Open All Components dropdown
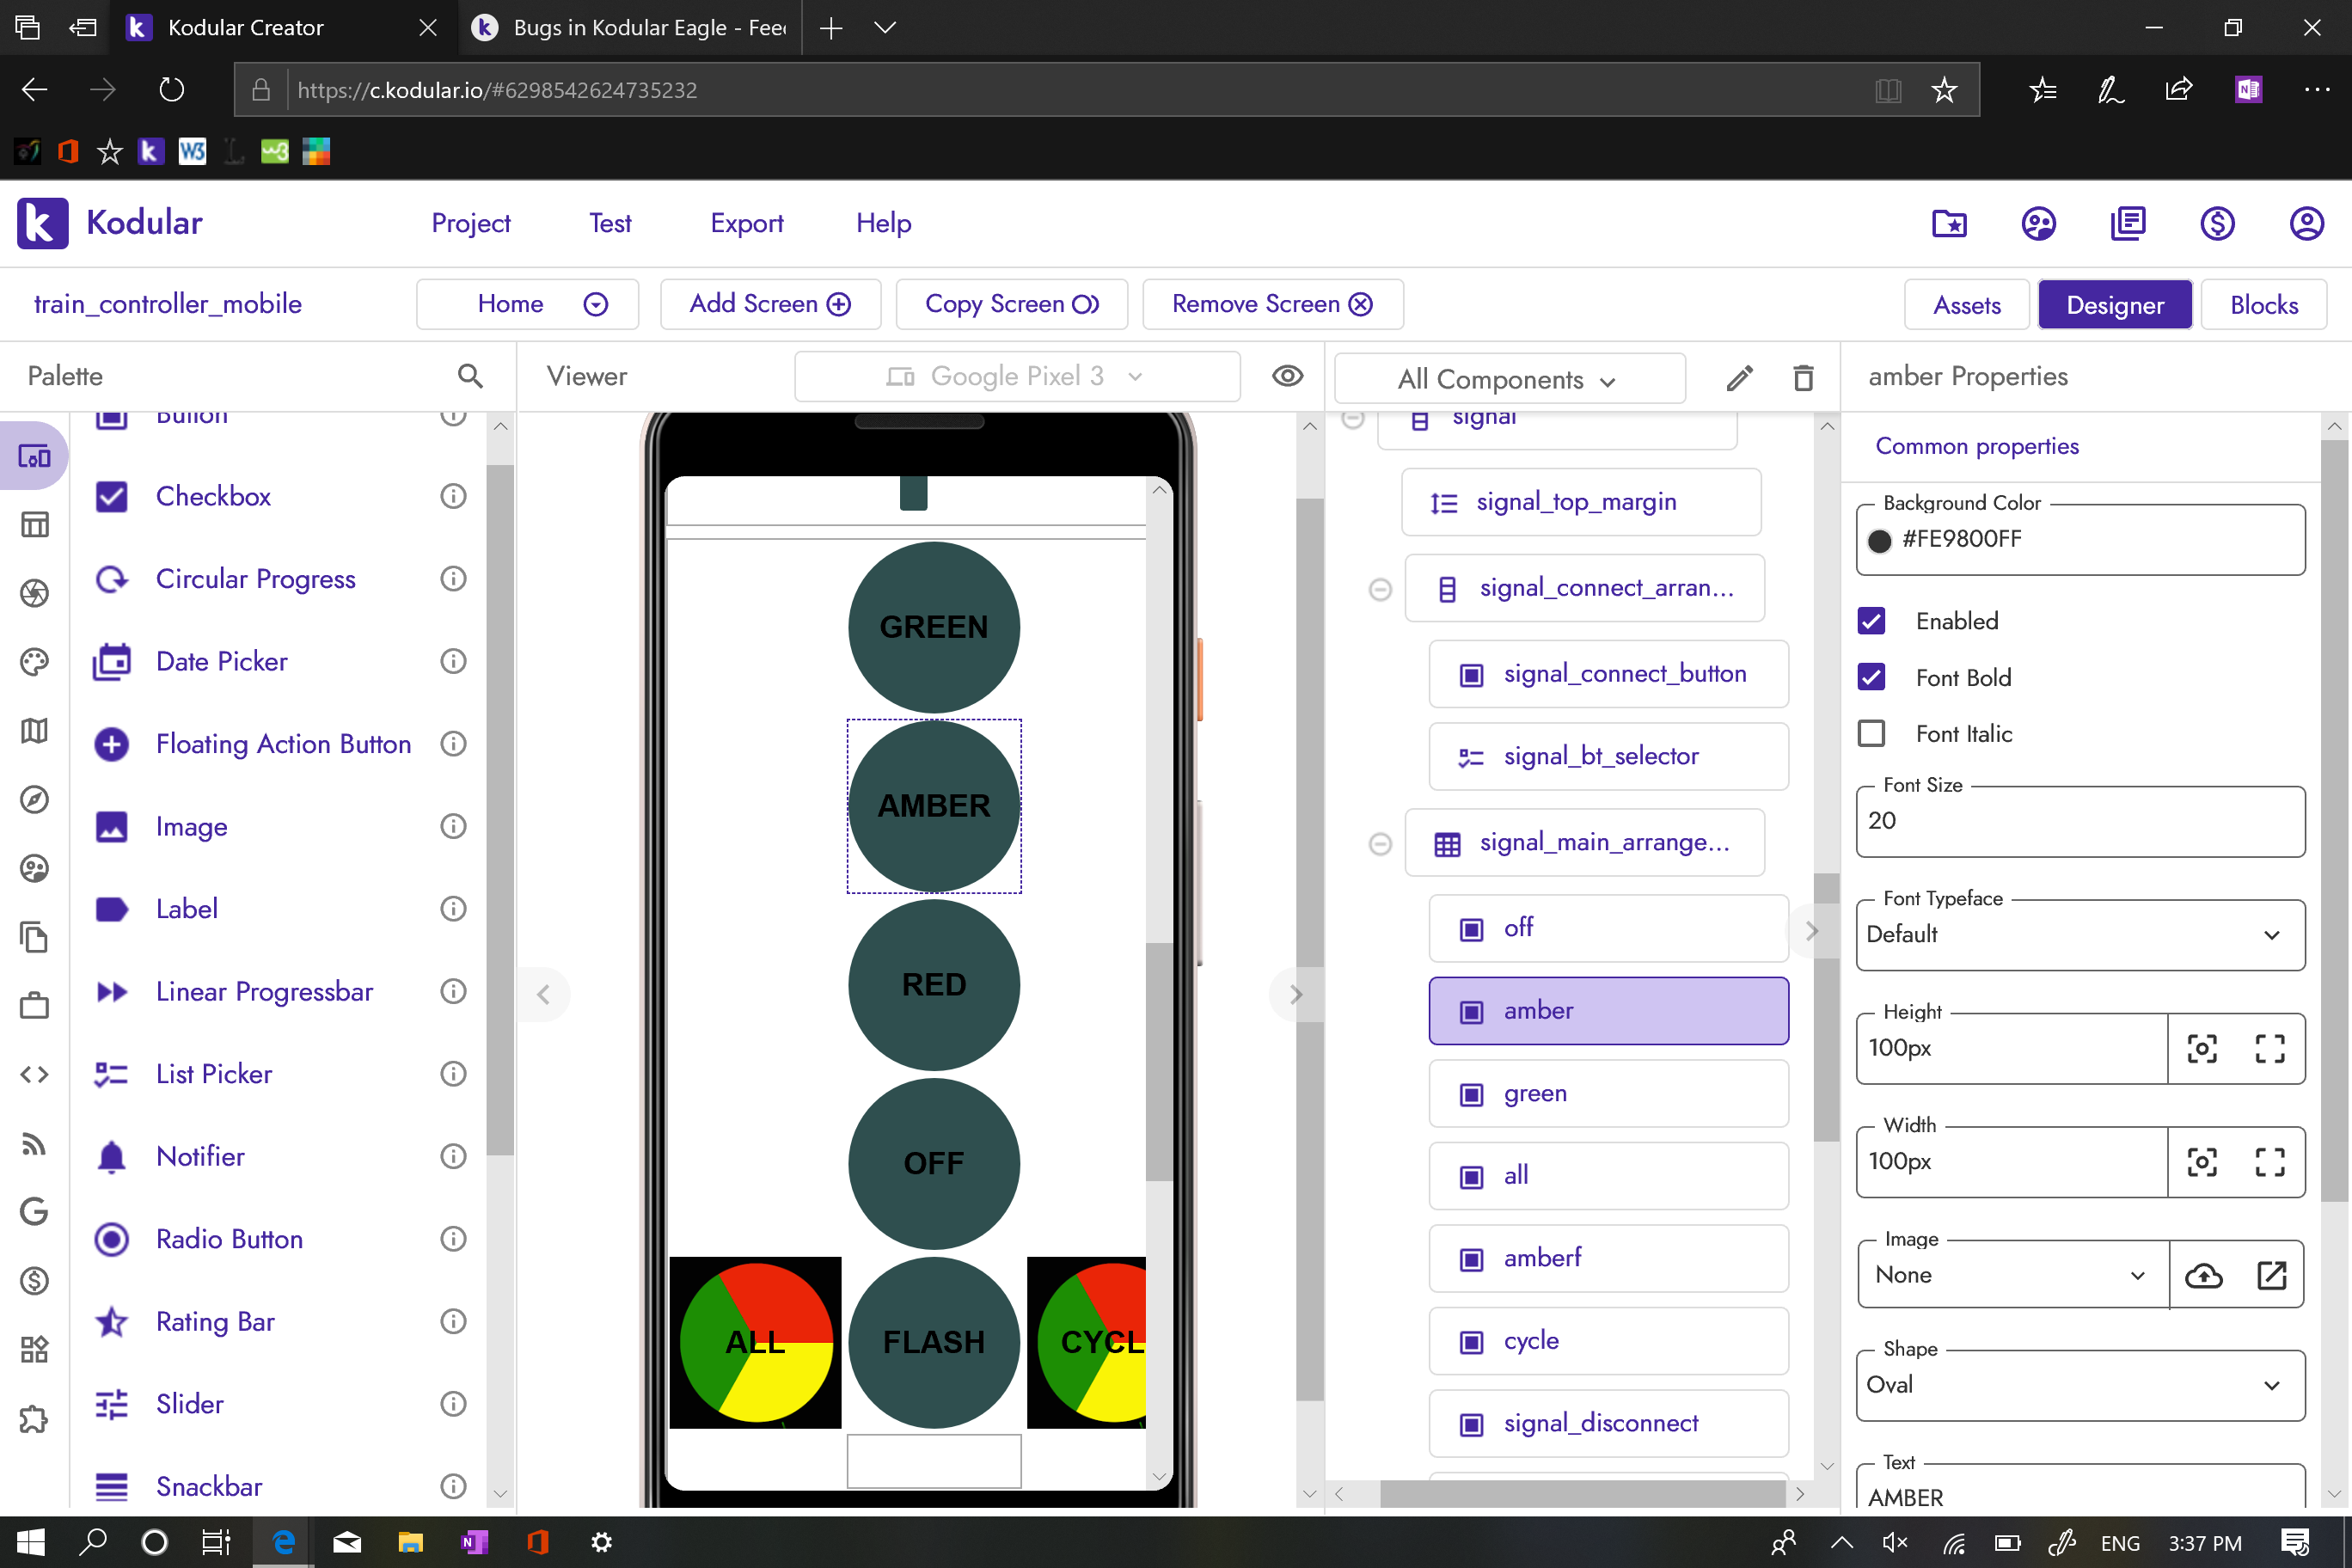Screen dimensions: 2352x1568 (1509, 379)
